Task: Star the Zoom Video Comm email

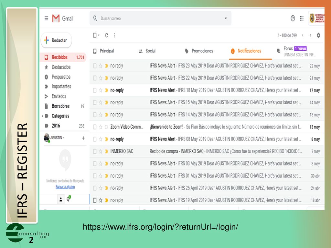Action: 101,127
